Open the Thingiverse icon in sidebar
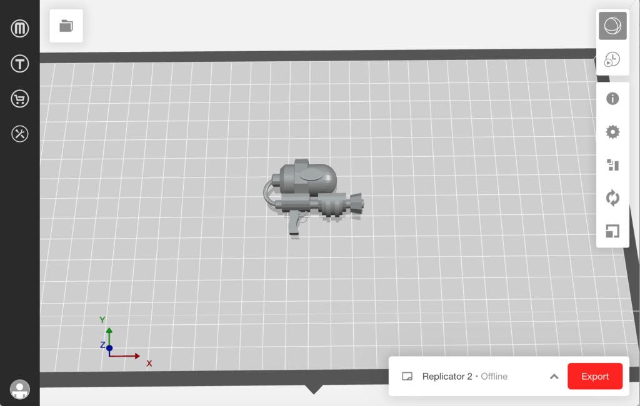The image size is (640, 406). pos(19,64)
